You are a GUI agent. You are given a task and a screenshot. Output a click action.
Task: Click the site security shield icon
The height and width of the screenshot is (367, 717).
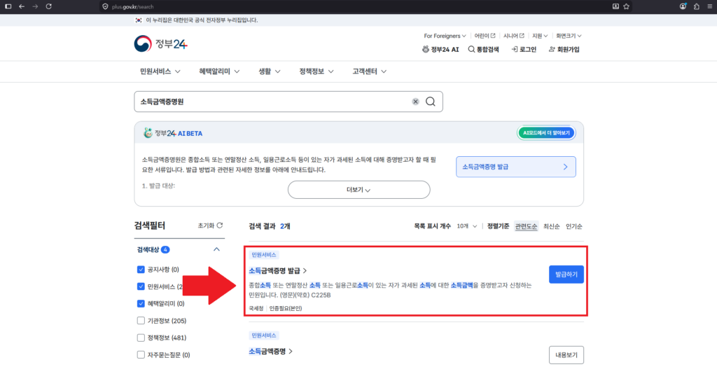(106, 6)
